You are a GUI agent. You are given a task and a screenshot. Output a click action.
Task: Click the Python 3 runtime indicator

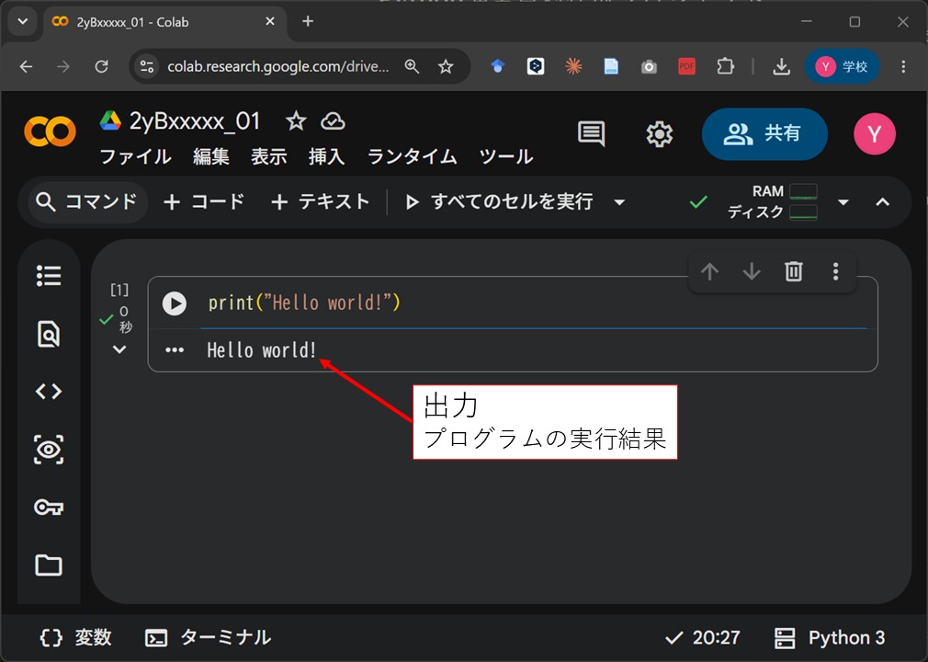[x=830, y=638]
